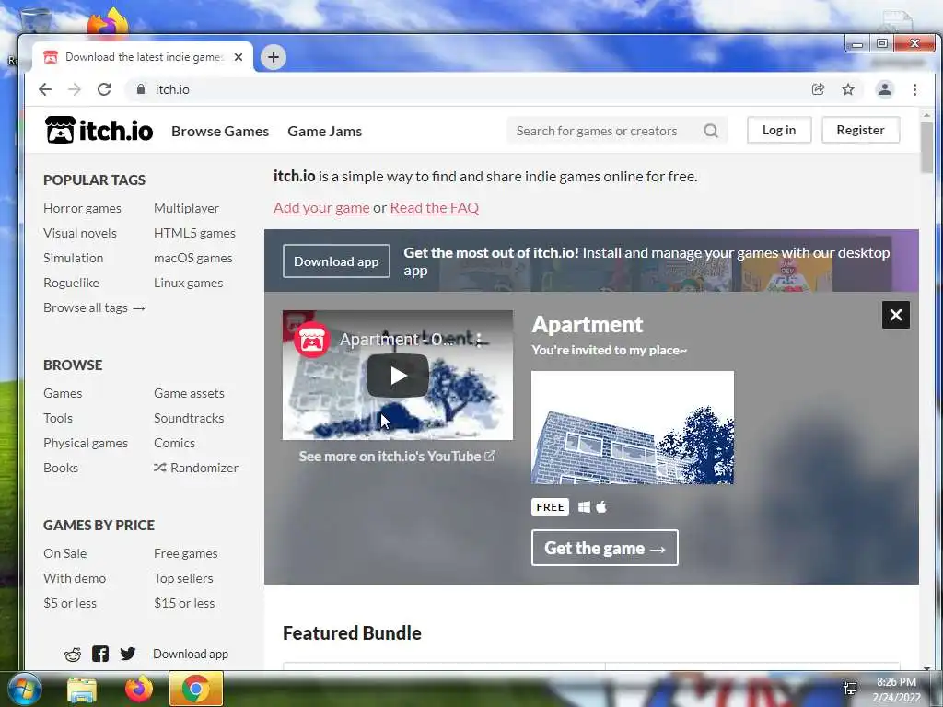Reload the page
Screen dimensions: 943x707
[x=104, y=89]
